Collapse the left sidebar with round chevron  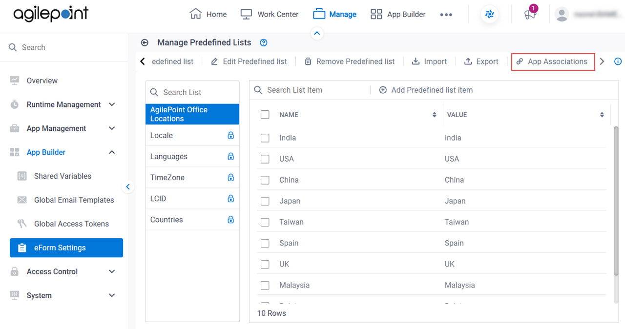click(x=128, y=186)
